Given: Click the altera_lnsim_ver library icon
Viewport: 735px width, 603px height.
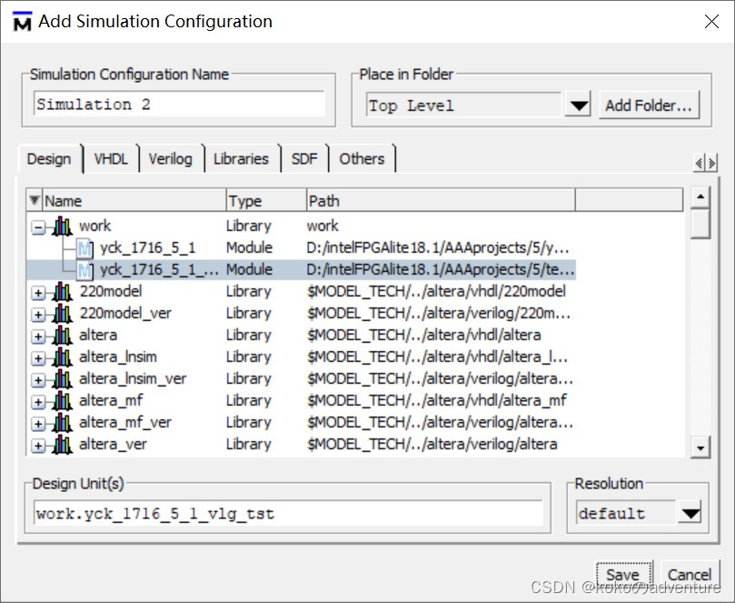Looking at the screenshot, I should 63,379.
